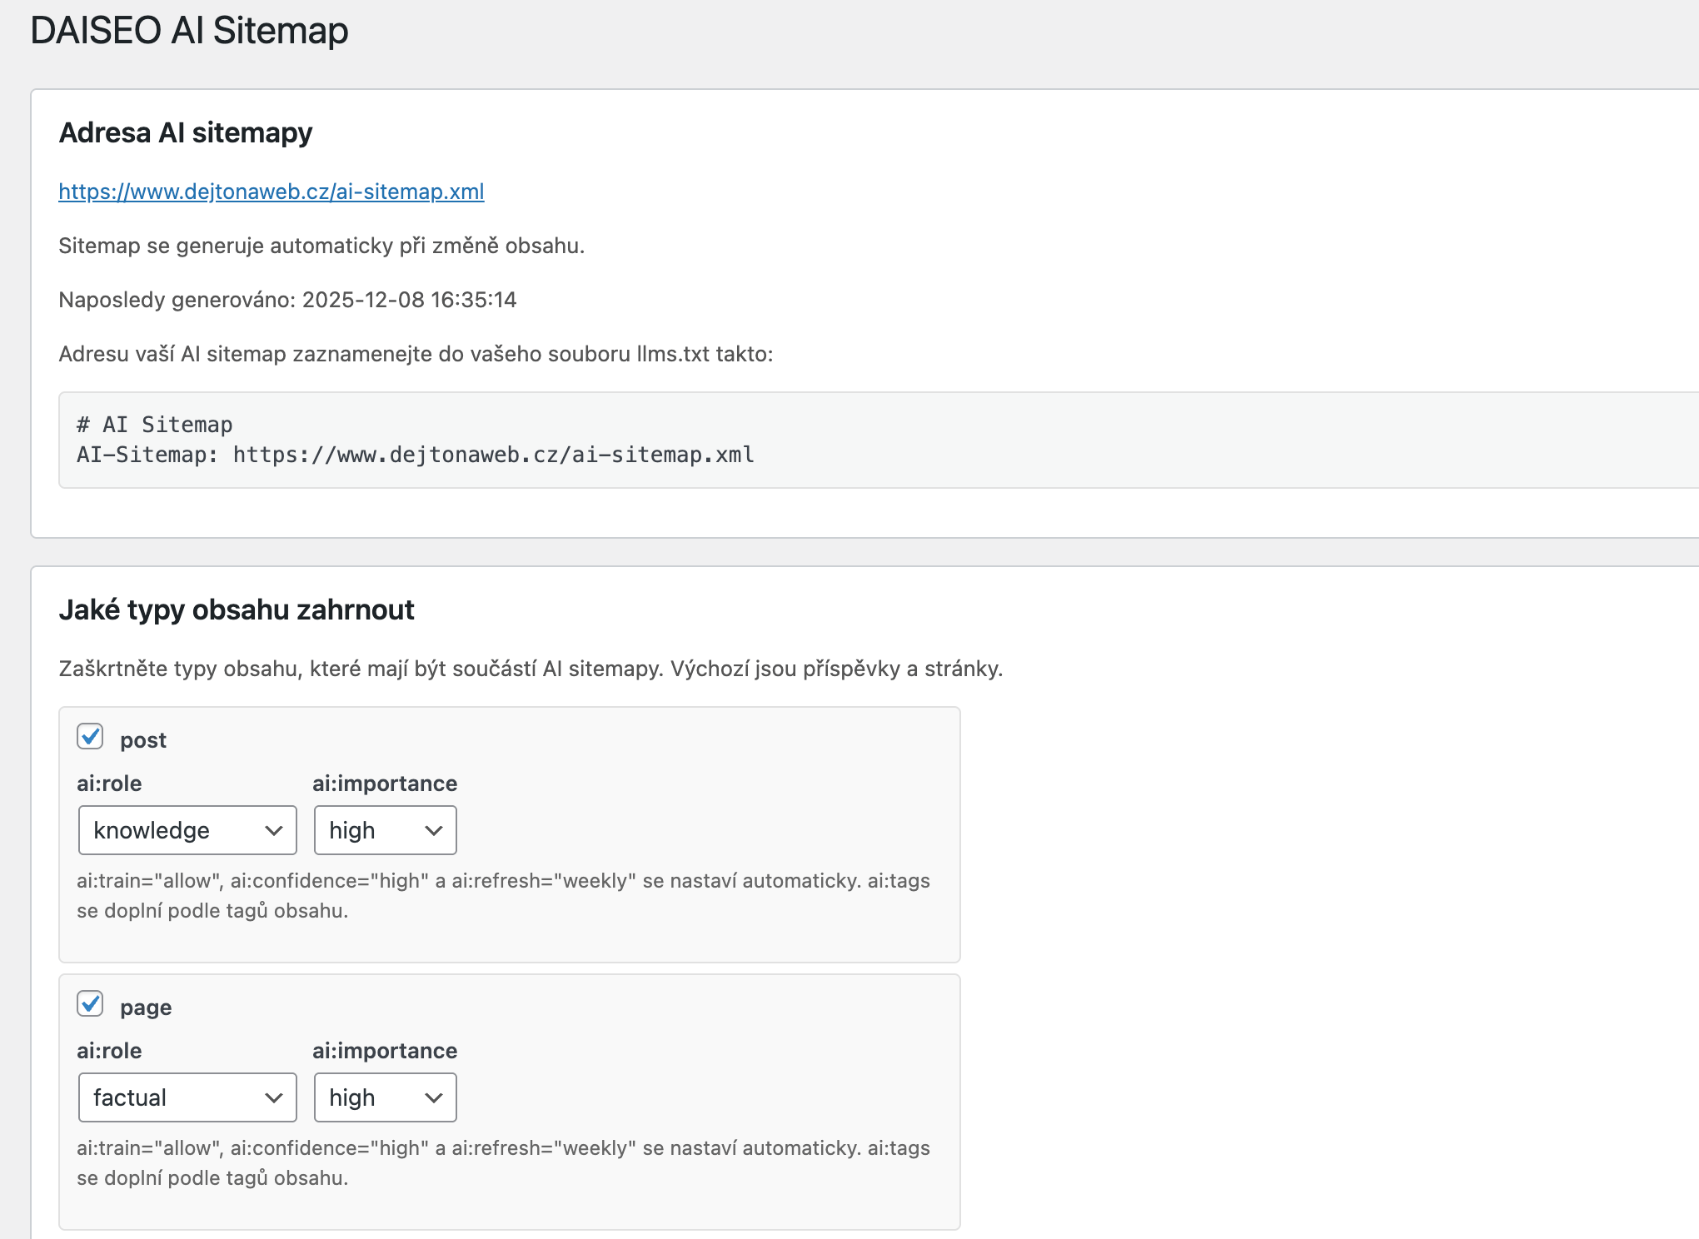This screenshot has width=1699, height=1239.
Task: Toggle the post content type checkbox
Action: pyautogui.click(x=90, y=737)
